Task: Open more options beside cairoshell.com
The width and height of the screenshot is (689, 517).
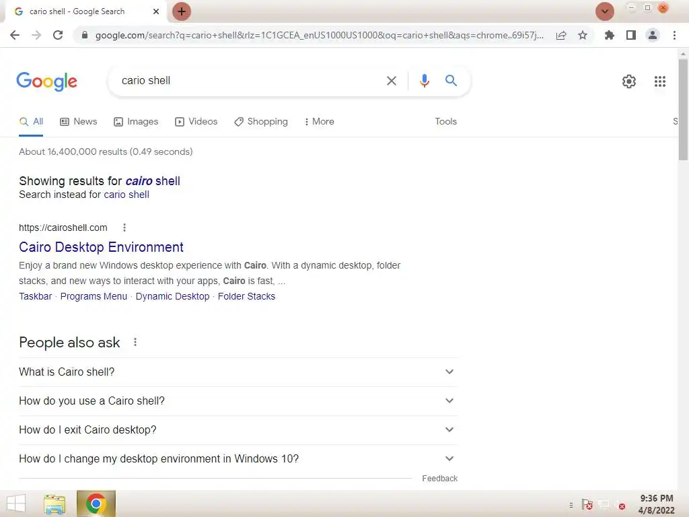Action: (x=124, y=228)
